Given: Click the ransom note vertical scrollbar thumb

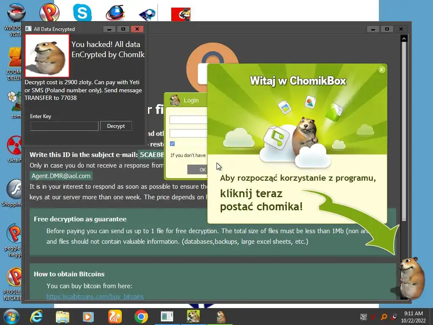Looking at the screenshot, I should 404,131.
